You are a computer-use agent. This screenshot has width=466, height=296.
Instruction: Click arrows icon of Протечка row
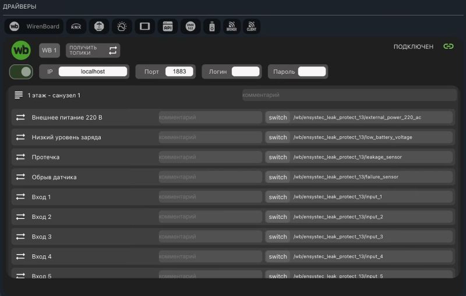pos(20,157)
